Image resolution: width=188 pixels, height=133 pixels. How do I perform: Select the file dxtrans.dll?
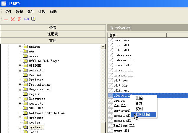(x=123, y=75)
